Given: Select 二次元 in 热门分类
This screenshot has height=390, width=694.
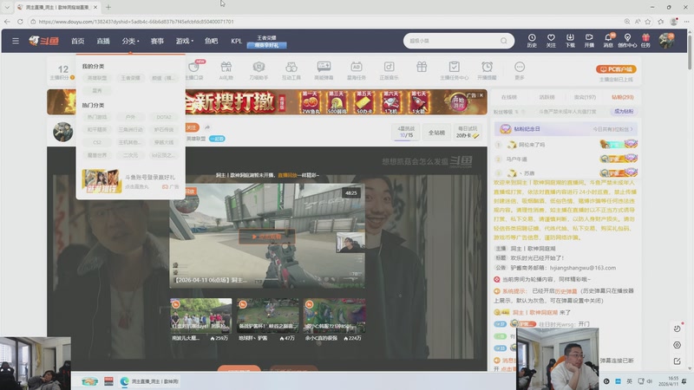Looking at the screenshot, I should [x=131, y=155].
